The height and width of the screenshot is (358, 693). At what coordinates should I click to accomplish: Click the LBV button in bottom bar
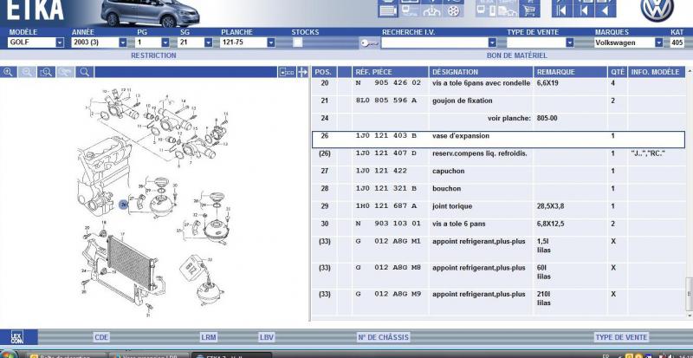coord(267,337)
